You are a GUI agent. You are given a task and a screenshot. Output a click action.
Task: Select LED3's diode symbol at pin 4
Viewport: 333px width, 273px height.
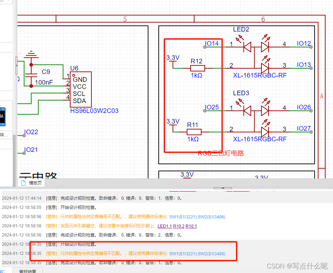pos(265,111)
